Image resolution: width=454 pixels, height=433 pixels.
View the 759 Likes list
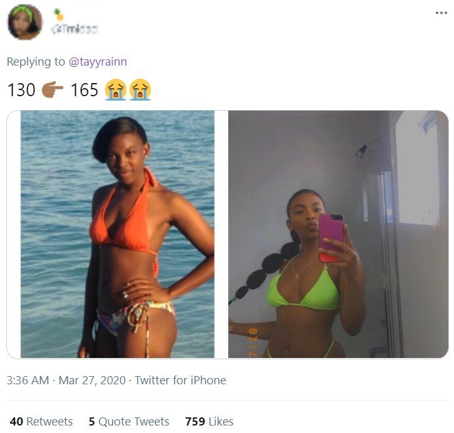point(209,421)
